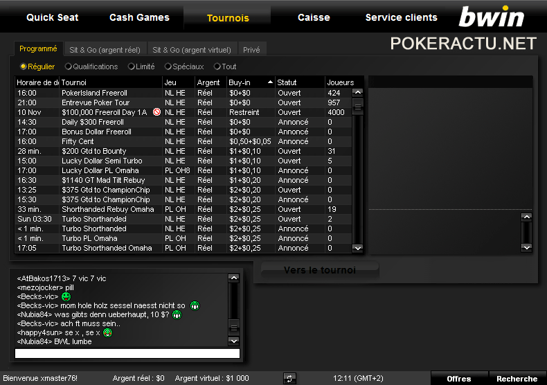
Task: Click the Vers le tournoi button
Action: [320, 270]
